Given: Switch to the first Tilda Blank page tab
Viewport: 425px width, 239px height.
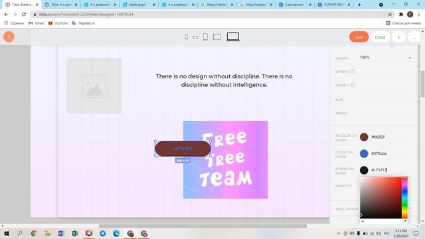Looking at the screenshot, I should (21, 5).
